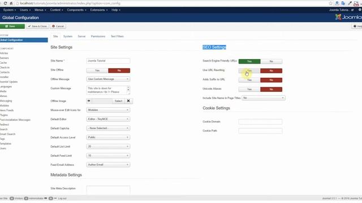The width and height of the screenshot is (362, 203).
Task: Open the Users menu
Action: [25, 10]
